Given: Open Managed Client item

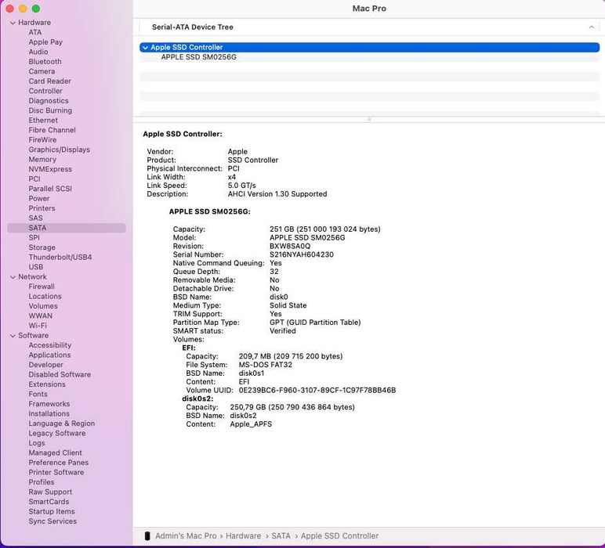Looking at the screenshot, I should (x=55, y=452).
